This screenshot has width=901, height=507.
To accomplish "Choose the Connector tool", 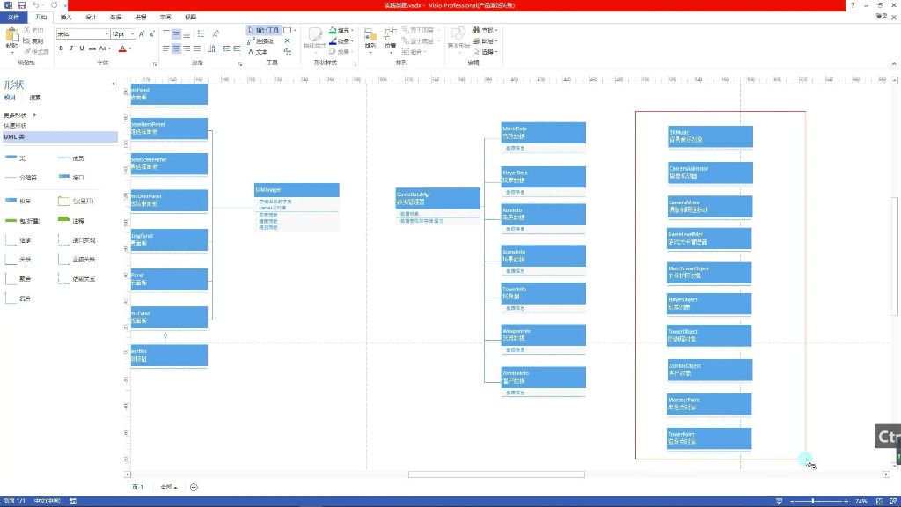I will 263,41.
